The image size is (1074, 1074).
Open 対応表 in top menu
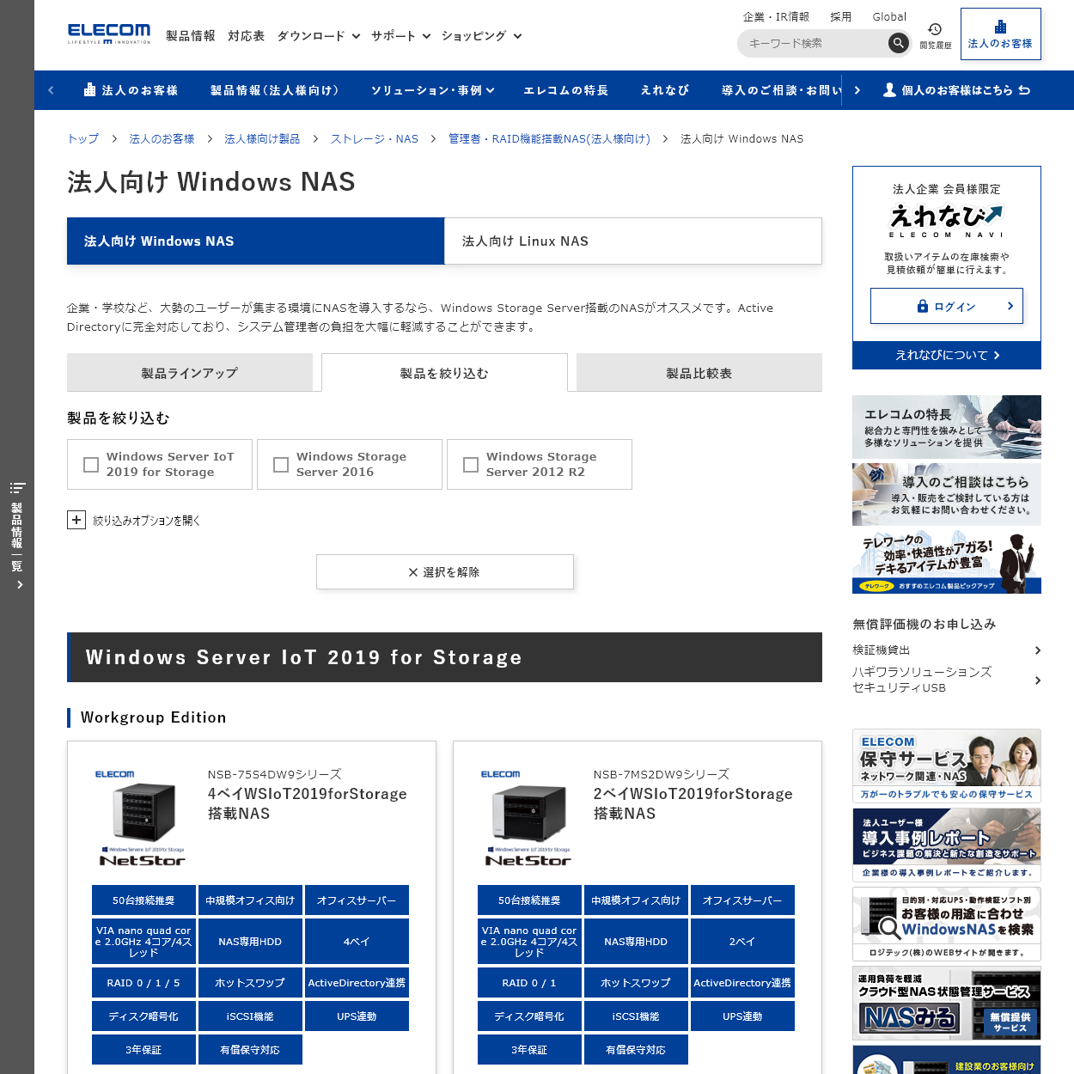247,36
